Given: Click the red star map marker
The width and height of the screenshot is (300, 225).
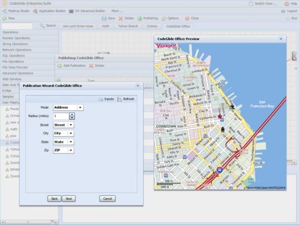Looking at the screenshot, I should (x=220, y=116).
